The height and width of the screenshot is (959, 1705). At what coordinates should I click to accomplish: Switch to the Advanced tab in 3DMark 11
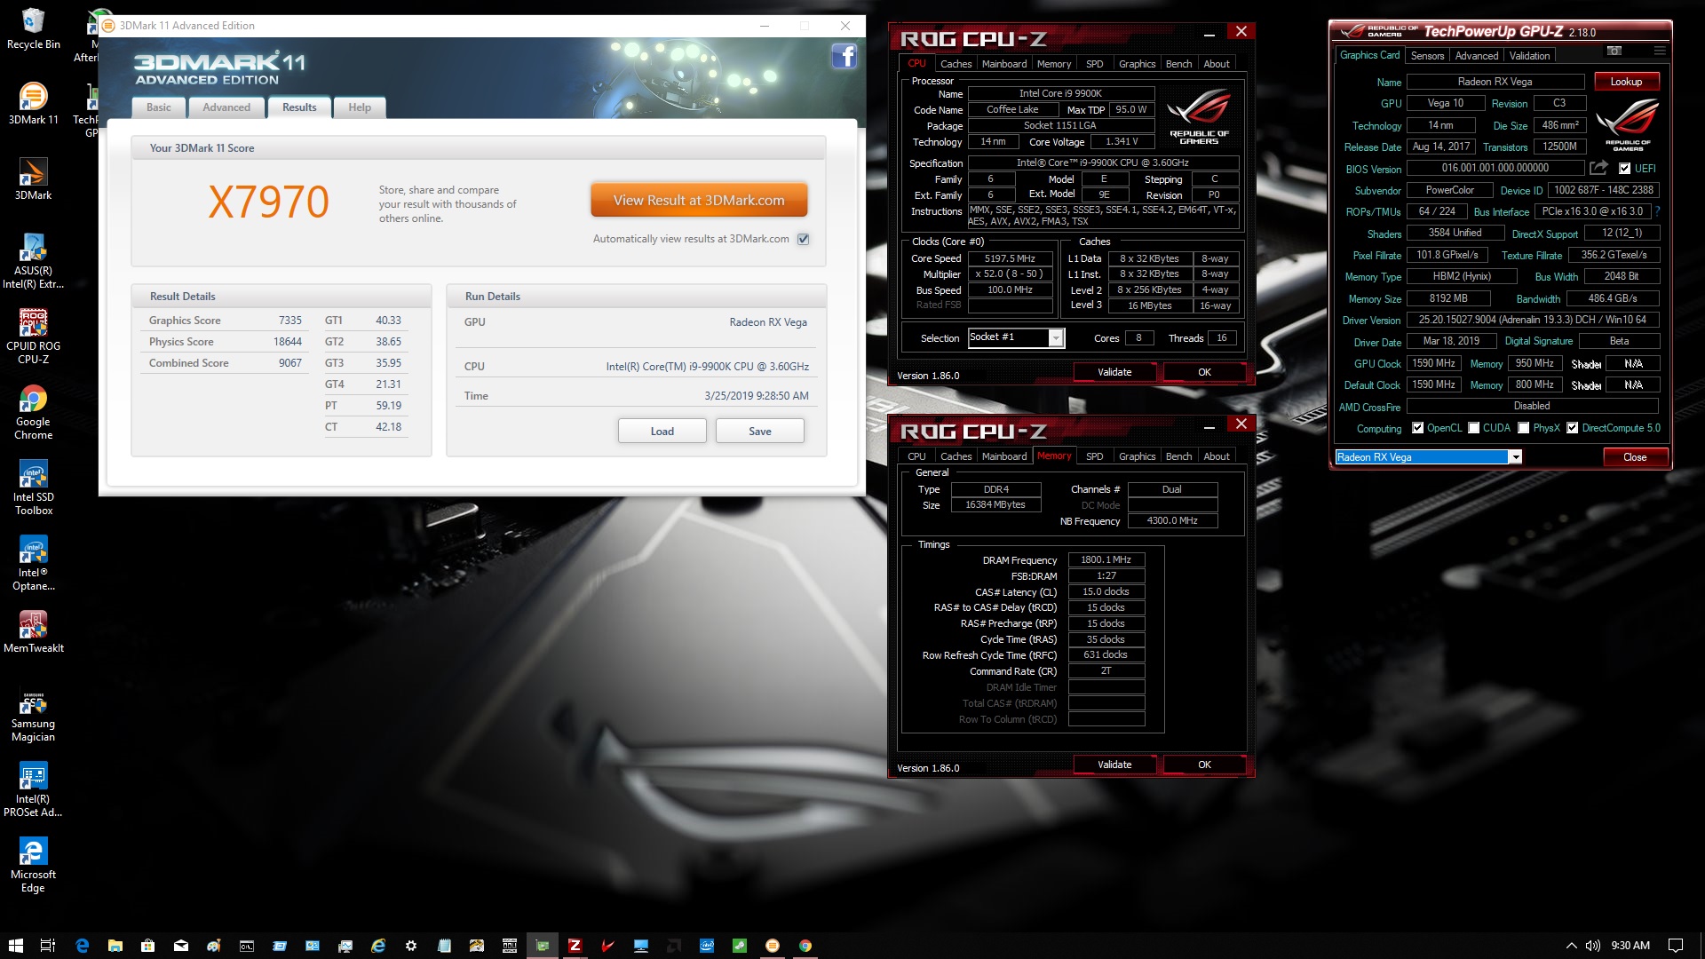(x=226, y=107)
